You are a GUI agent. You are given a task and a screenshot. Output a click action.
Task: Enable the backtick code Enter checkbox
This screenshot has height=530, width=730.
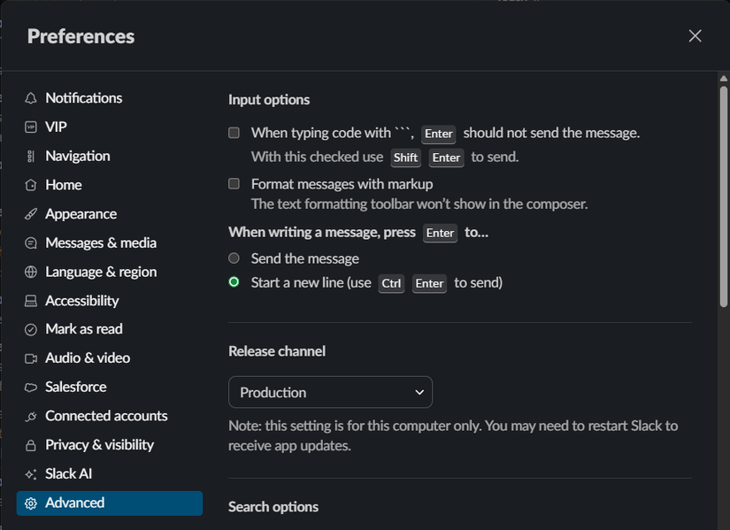coord(234,132)
